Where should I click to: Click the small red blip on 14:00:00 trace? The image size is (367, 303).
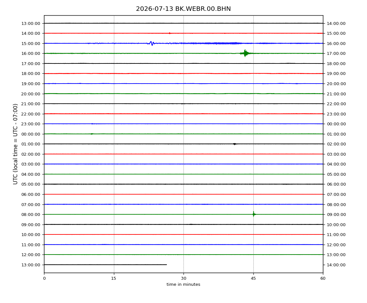click(x=170, y=33)
